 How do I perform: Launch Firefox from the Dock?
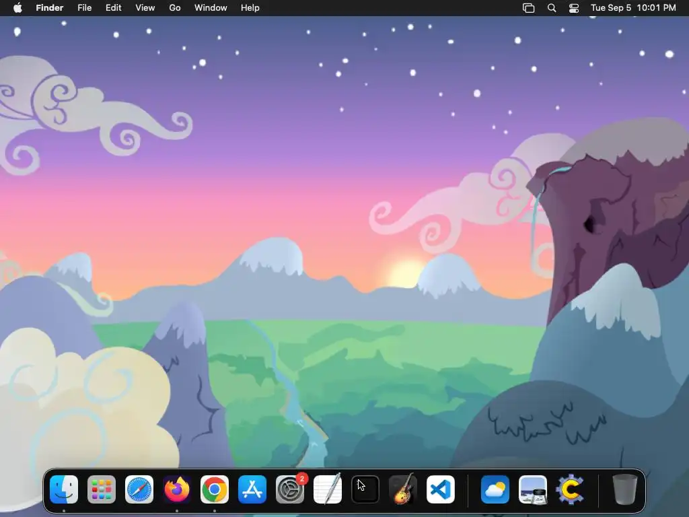pos(177,489)
